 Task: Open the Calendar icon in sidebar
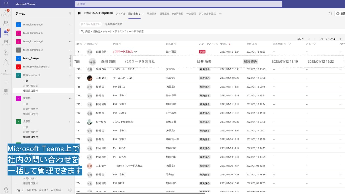[6, 41]
